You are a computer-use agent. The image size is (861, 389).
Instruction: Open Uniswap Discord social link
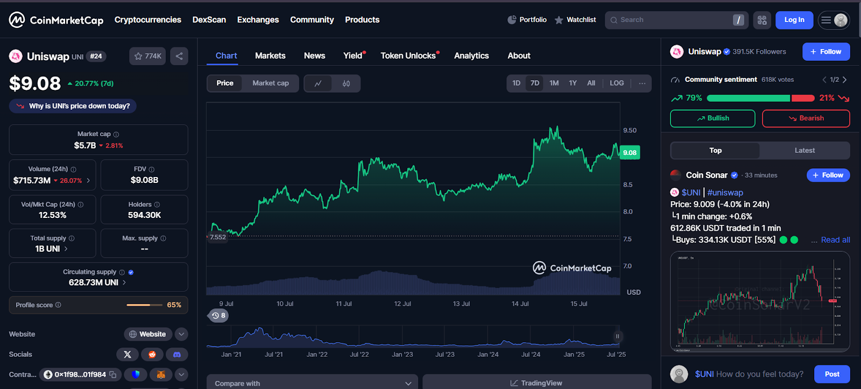(x=177, y=355)
